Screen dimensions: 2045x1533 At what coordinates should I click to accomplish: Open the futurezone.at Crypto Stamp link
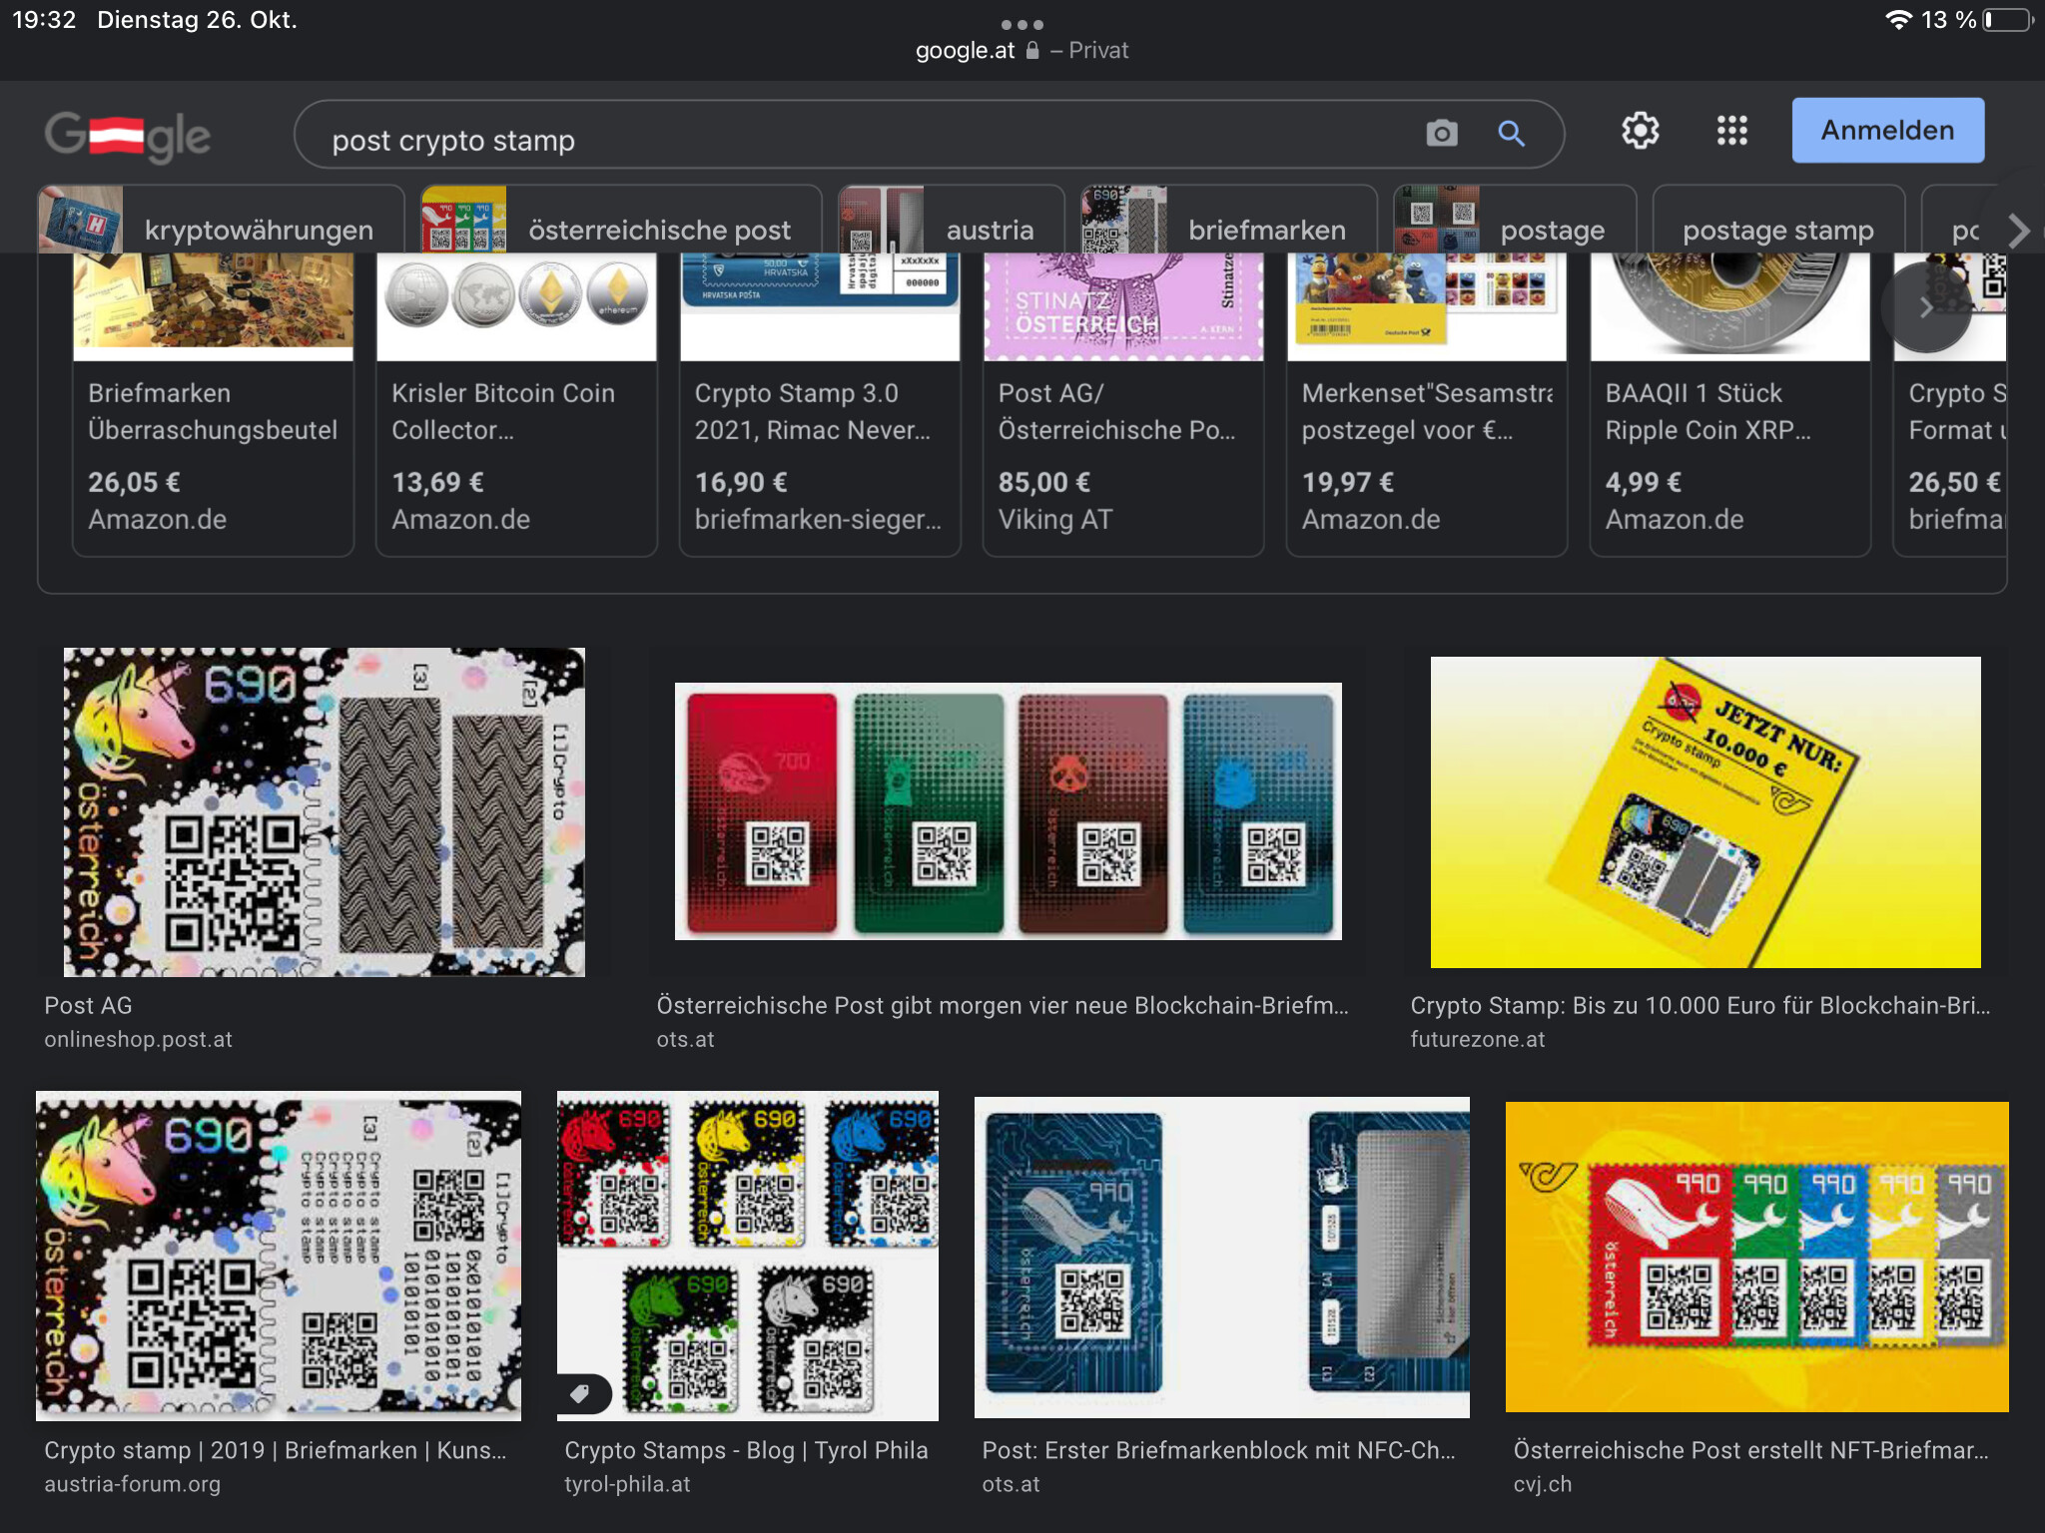click(1699, 1005)
